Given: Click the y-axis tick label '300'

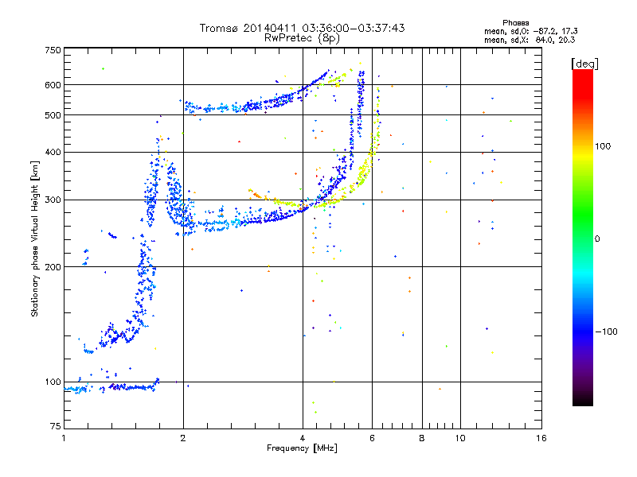Looking at the screenshot, I should 53,200.
